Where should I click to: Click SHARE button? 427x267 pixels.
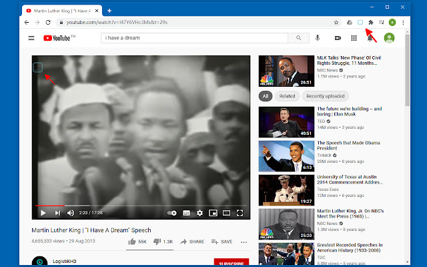point(192,242)
